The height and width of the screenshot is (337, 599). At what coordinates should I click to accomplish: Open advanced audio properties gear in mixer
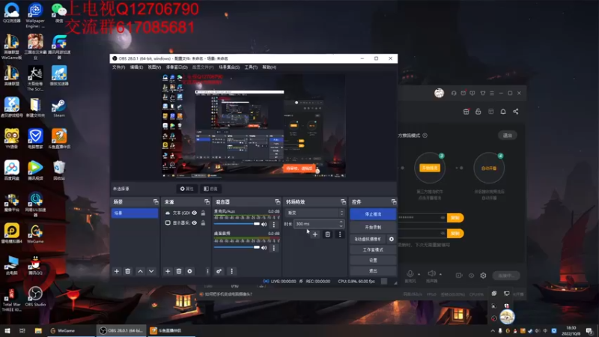pos(219,271)
